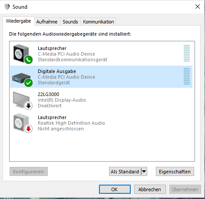Viewport: 205px width, 199px height.
Task: Set the device Als Standard
Action: [125, 172]
